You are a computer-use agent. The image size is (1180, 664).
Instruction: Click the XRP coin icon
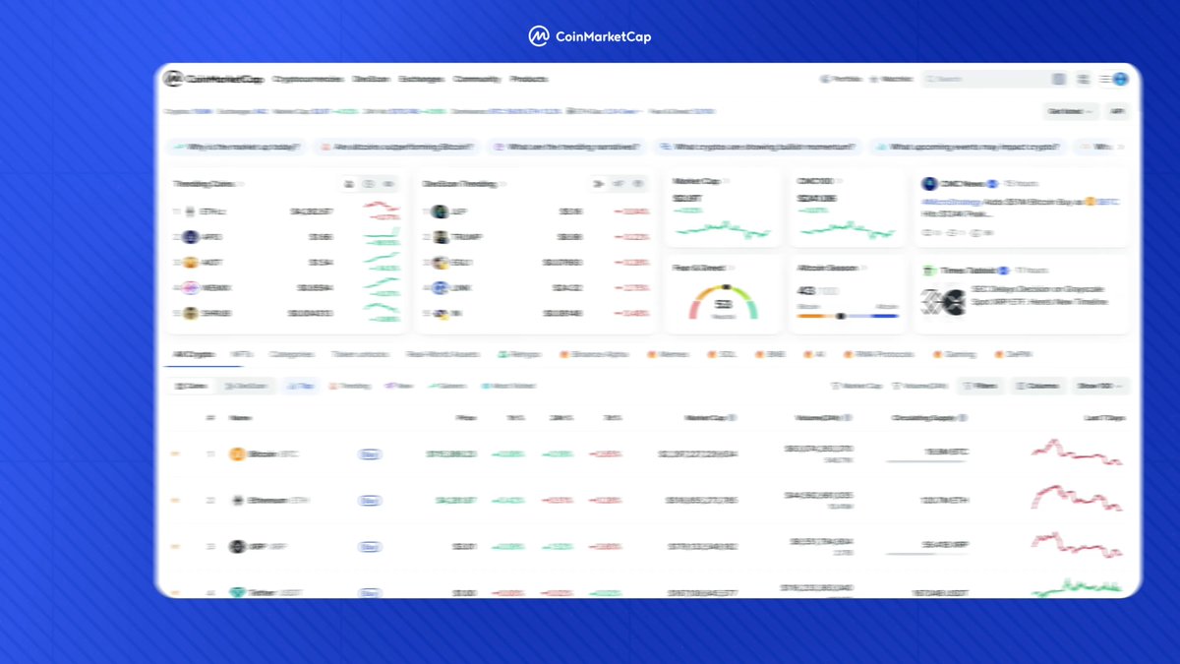[236, 547]
